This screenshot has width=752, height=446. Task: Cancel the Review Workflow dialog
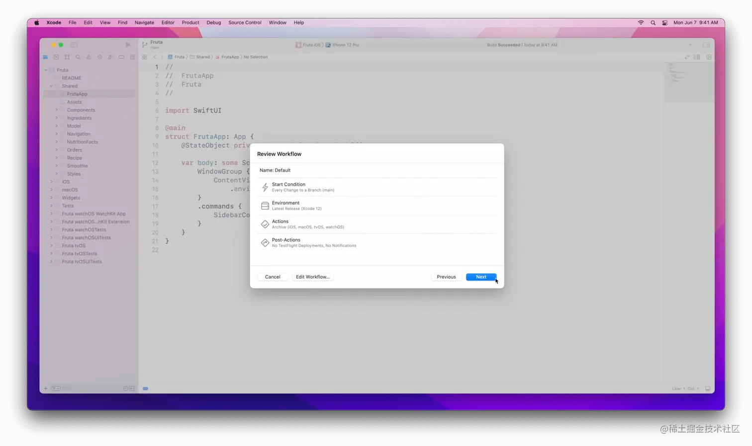coord(273,277)
